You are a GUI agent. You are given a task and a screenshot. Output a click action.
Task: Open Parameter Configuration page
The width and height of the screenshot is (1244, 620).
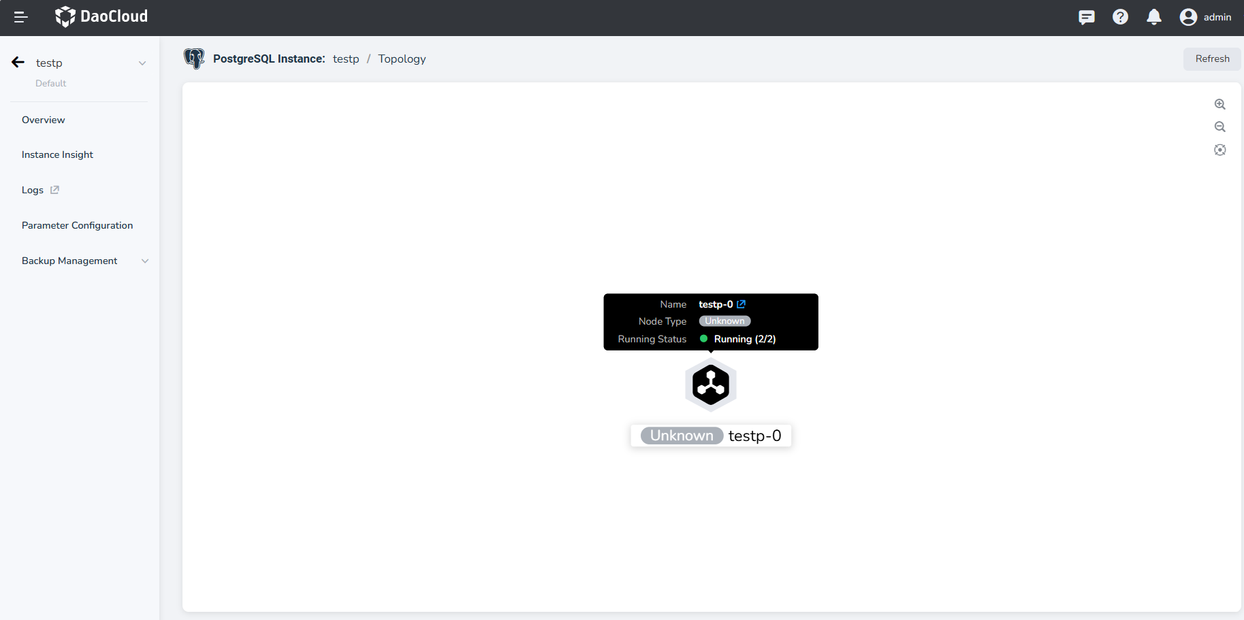[77, 226]
